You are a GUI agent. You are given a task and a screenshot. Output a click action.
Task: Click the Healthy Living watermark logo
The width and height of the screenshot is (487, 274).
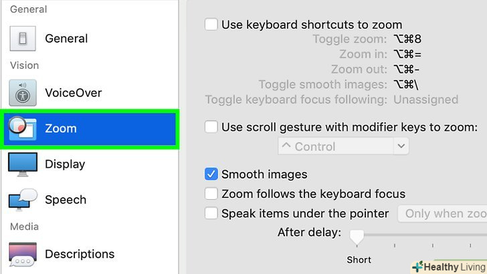(448, 267)
